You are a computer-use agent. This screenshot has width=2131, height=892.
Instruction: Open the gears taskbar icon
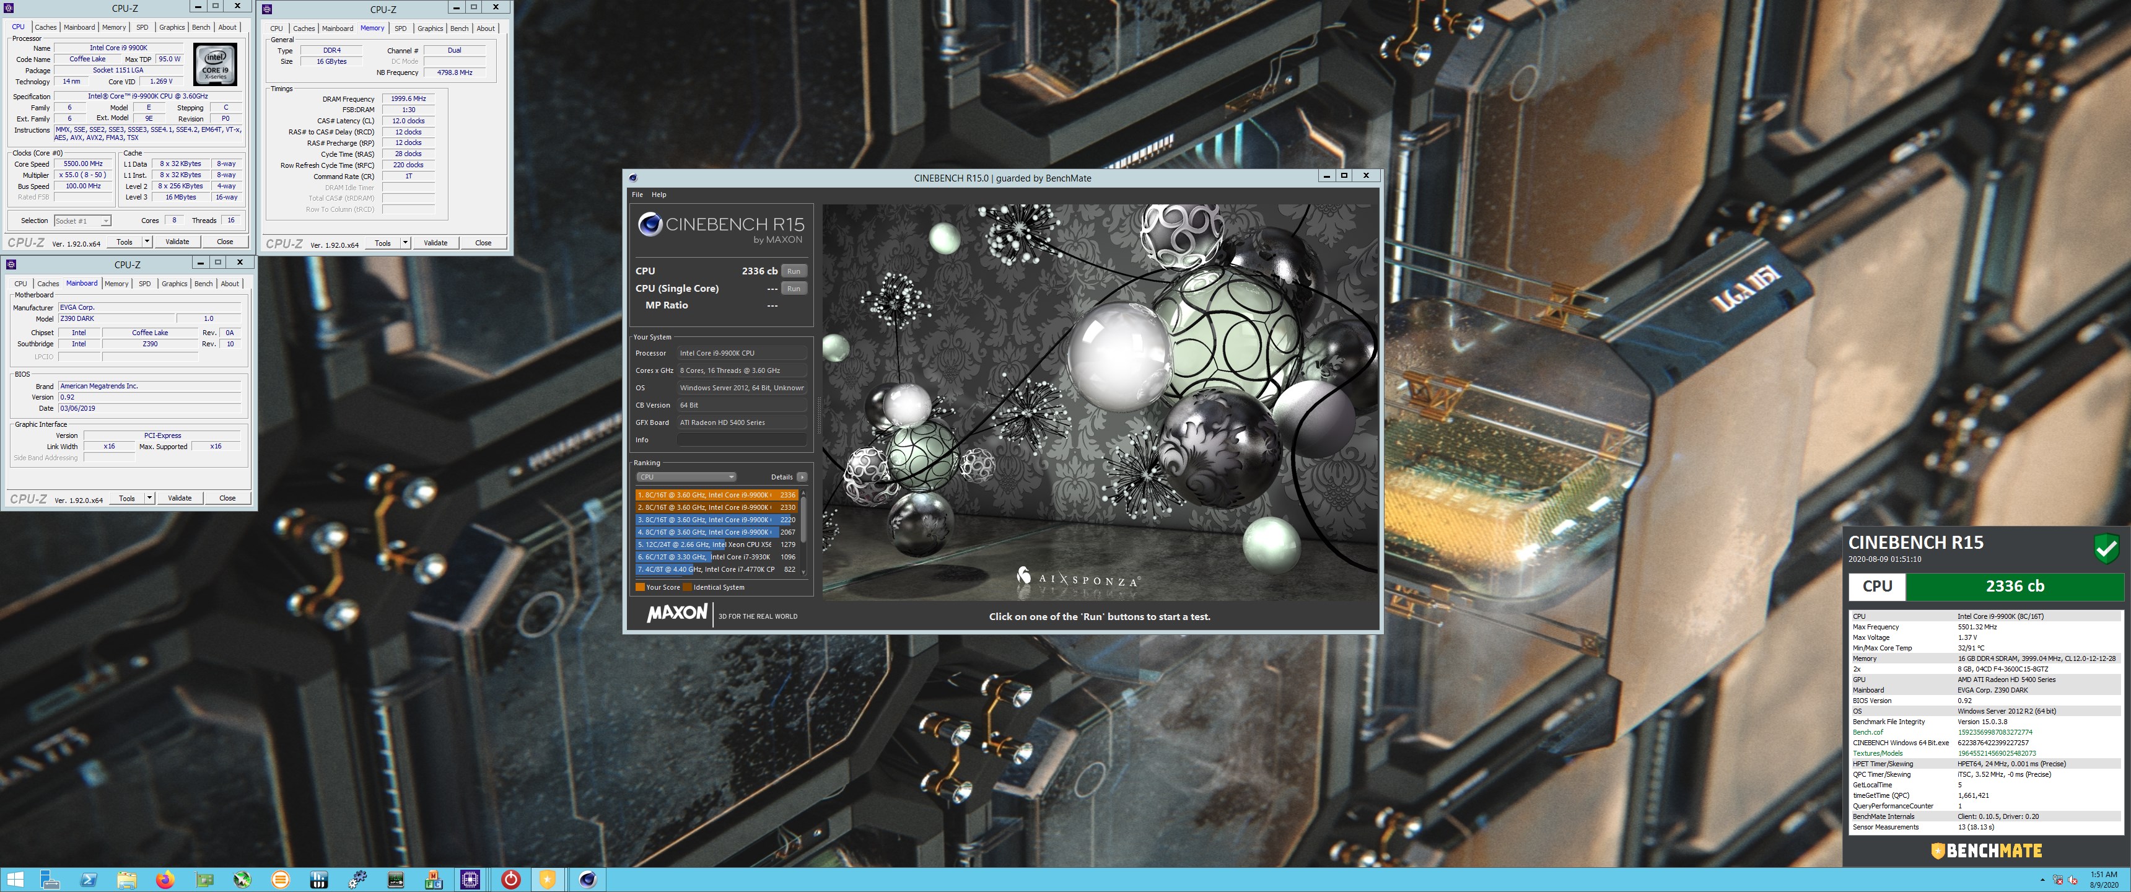[x=357, y=880]
